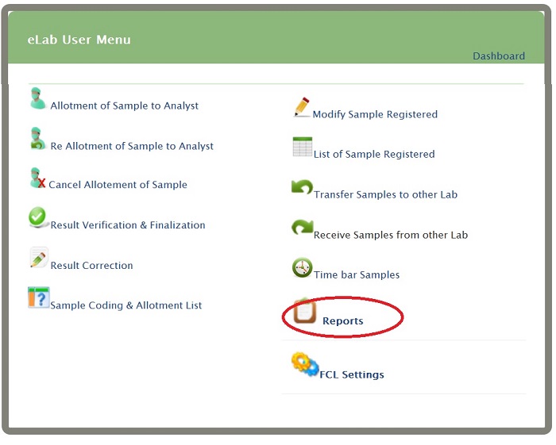Click the green checkmark Result Verification icon
This screenshot has width=556, height=445.
coord(38,218)
